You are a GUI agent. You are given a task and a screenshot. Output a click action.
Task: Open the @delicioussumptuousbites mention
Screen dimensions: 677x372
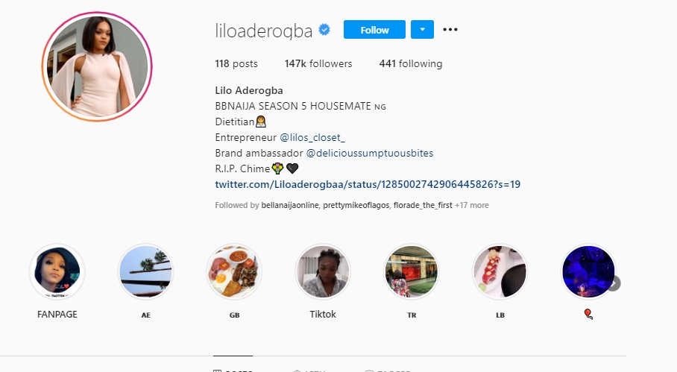(x=370, y=153)
